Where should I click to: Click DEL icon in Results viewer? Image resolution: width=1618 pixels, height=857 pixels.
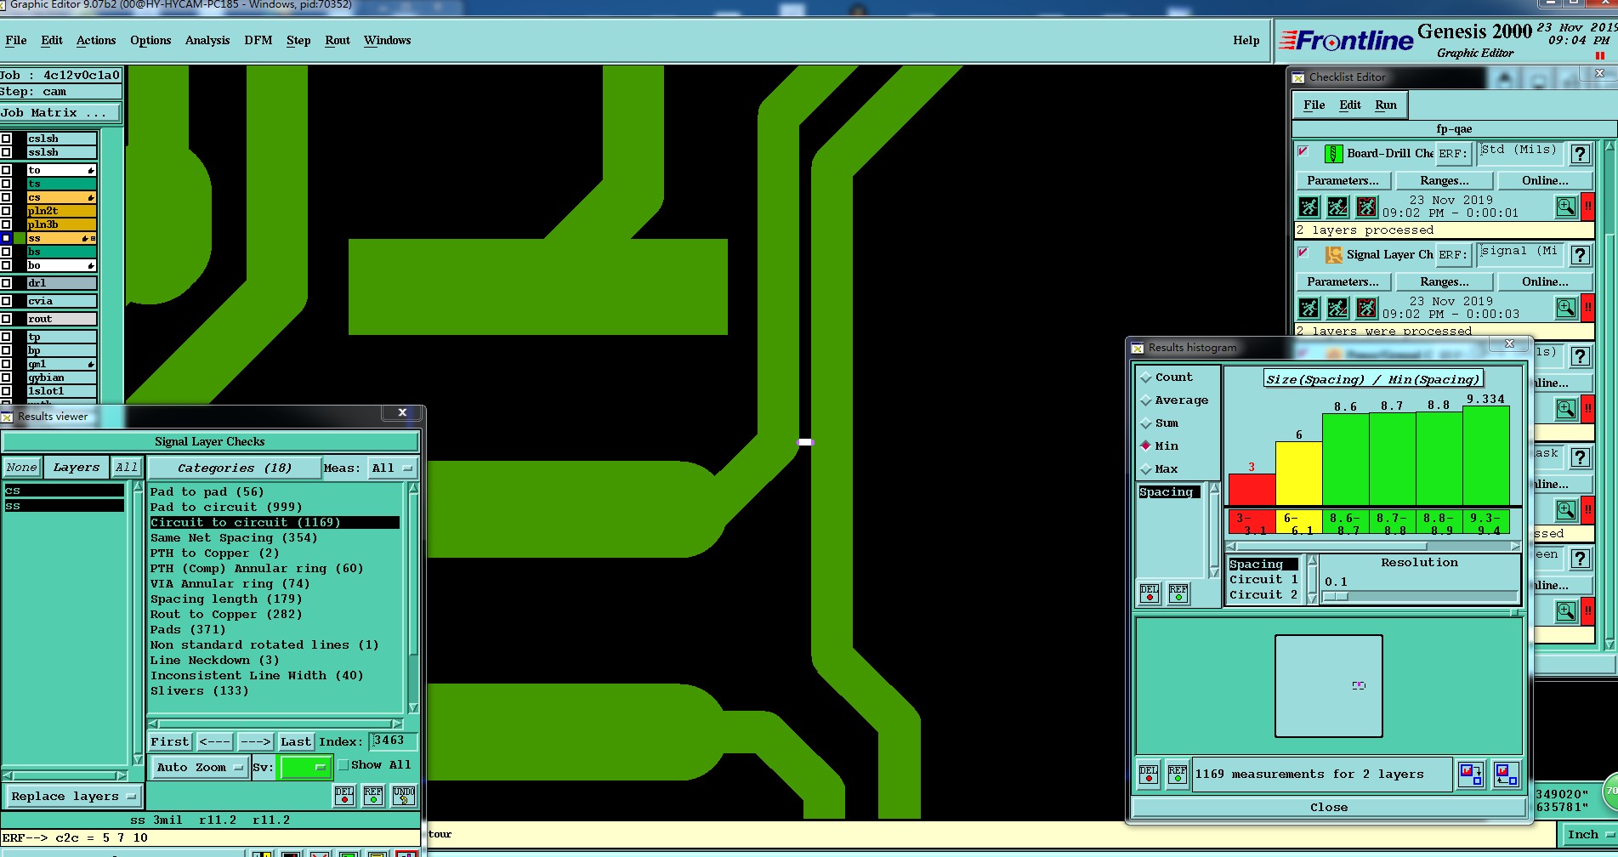pos(344,796)
